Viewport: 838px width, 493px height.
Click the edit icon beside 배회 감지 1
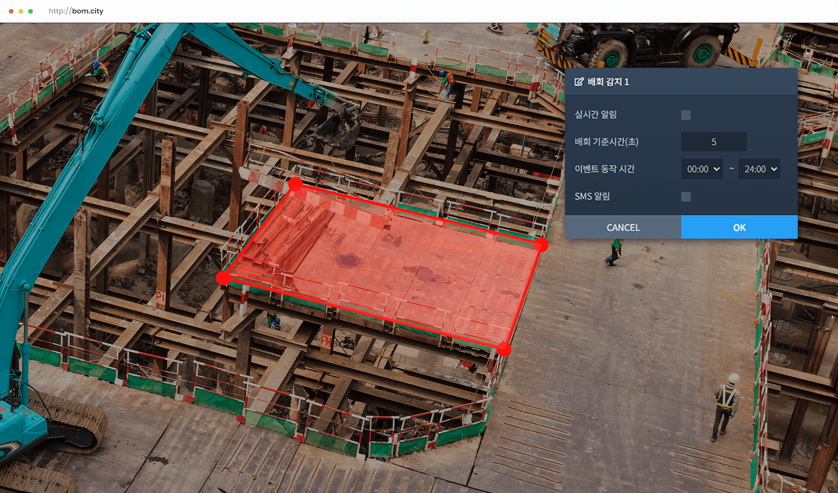tap(579, 82)
